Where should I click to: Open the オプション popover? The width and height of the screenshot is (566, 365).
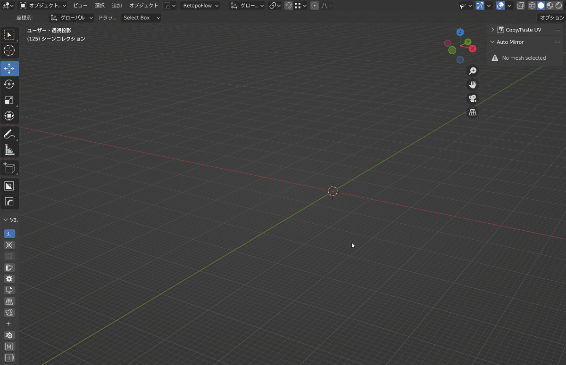551,18
